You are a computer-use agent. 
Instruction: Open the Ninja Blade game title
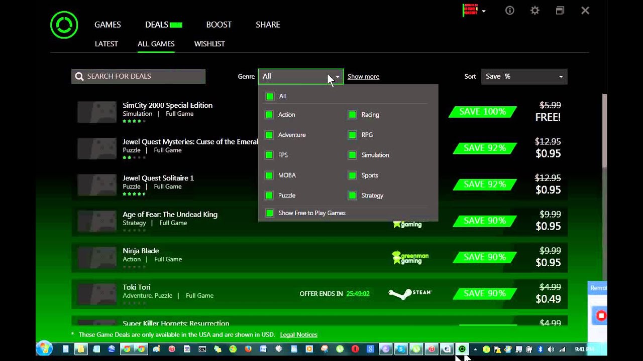pyautogui.click(x=141, y=251)
